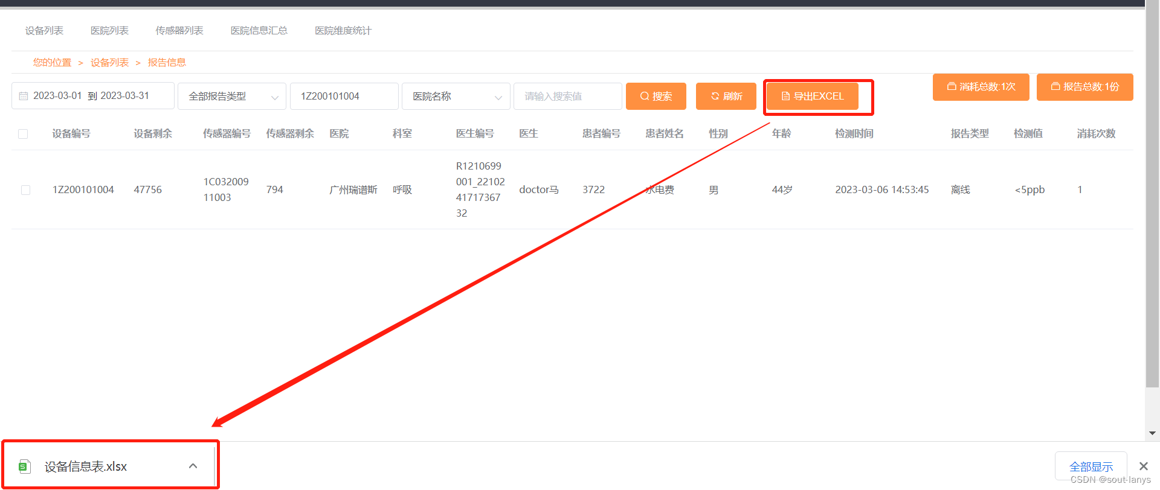
Task: Click the detection value <5ppb
Action: [1029, 190]
